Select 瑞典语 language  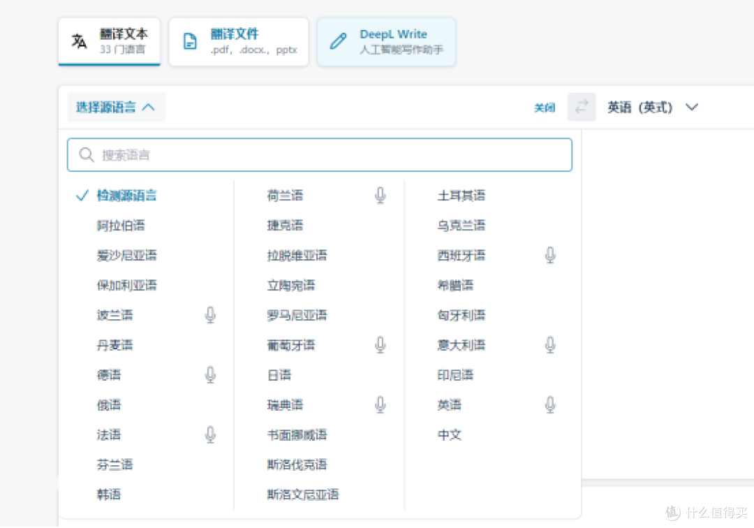click(285, 405)
